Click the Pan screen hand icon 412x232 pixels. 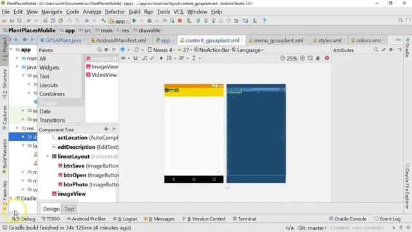pyautogui.click(x=317, y=58)
